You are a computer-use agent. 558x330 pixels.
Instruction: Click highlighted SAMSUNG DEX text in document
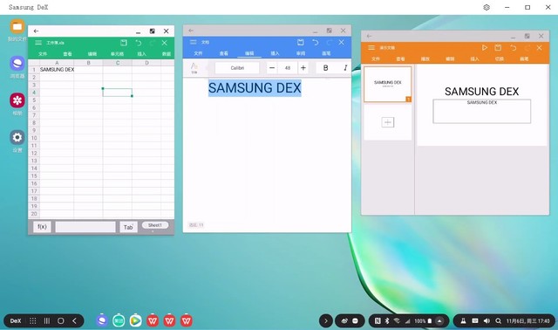[x=255, y=87]
